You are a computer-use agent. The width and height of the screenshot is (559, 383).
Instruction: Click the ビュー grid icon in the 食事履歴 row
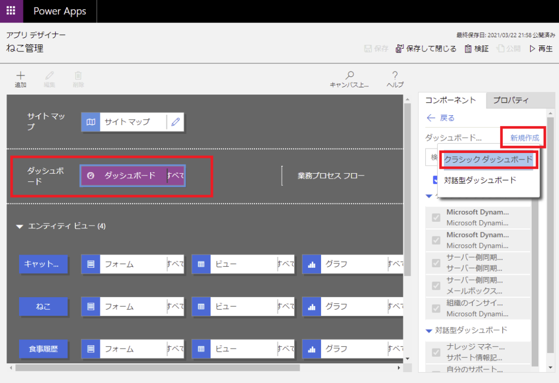[201, 349]
